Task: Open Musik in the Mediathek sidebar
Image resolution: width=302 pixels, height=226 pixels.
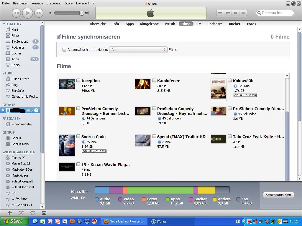Action: (15, 30)
